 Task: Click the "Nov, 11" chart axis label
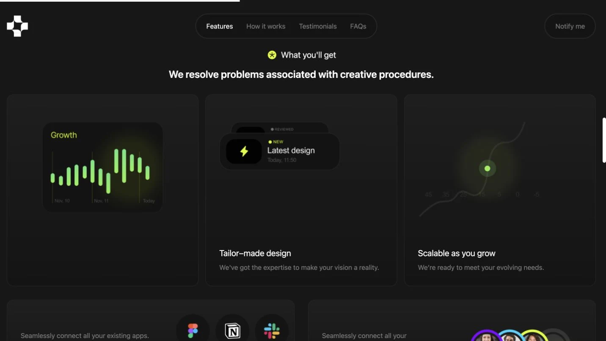[x=101, y=201]
